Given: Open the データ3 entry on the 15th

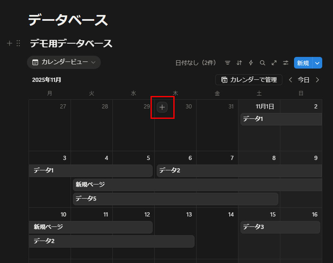Looking at the screenshot, I should (x=280, y=227).
